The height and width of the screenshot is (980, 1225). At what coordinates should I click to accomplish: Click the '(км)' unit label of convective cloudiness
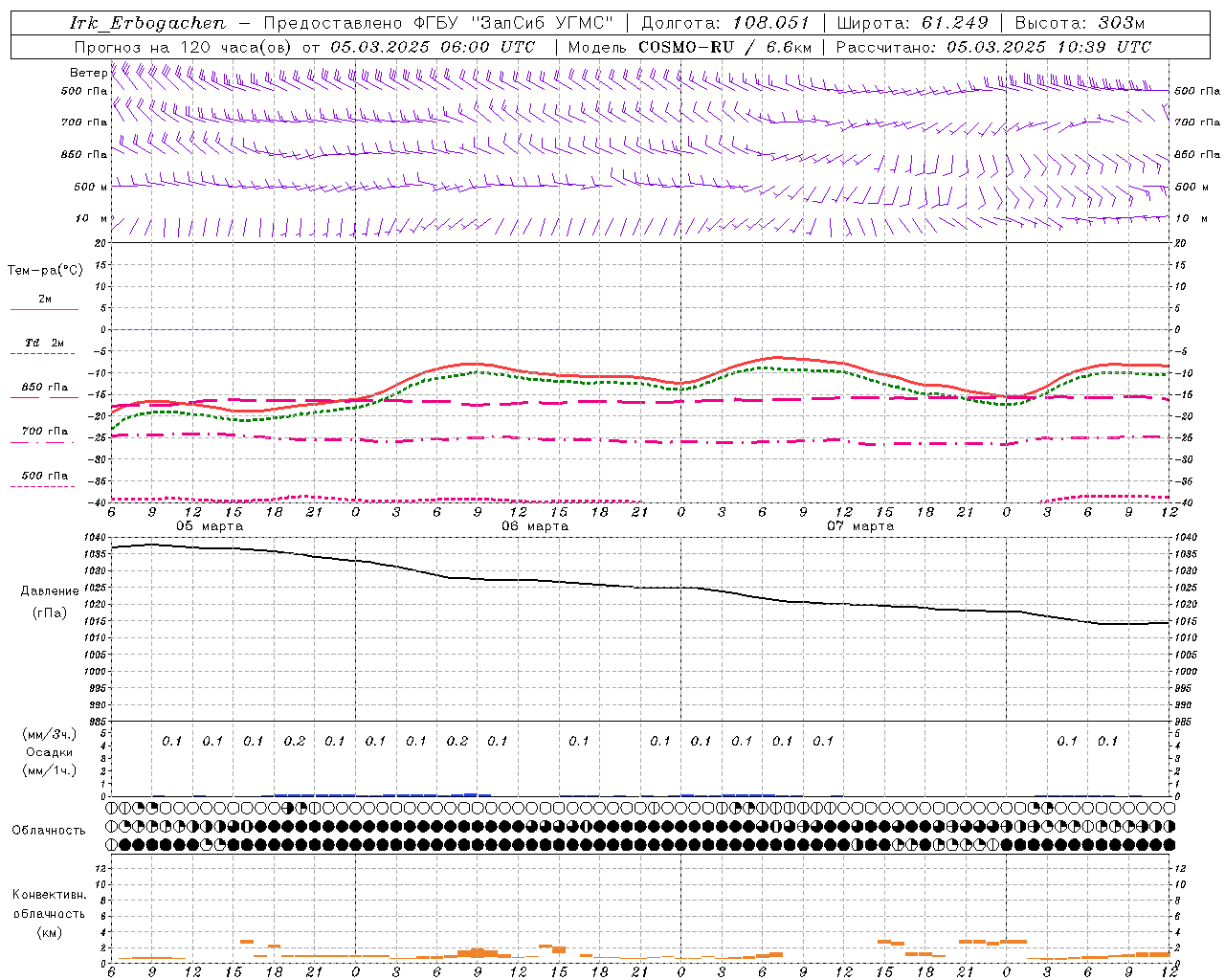pos(50,932)
